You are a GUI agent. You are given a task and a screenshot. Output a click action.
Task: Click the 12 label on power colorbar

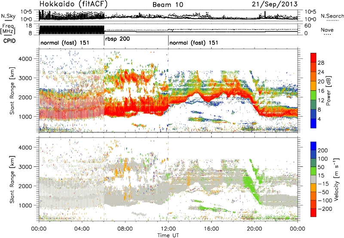321,101
